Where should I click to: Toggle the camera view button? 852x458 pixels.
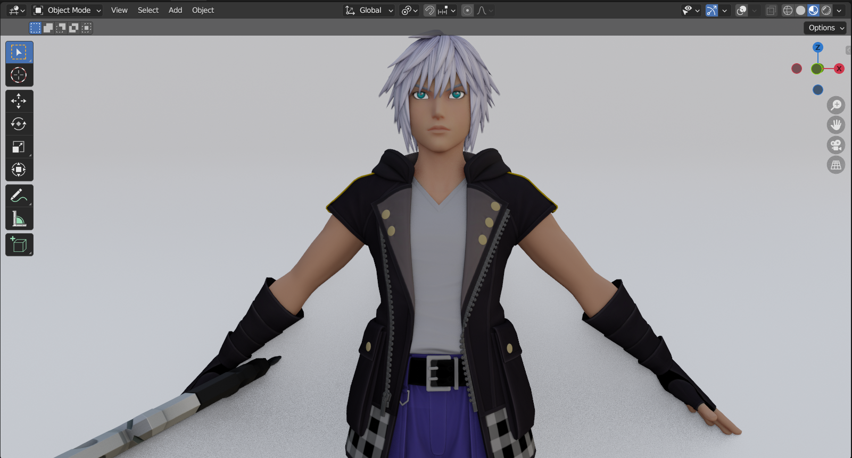click(x=836, y=145)
